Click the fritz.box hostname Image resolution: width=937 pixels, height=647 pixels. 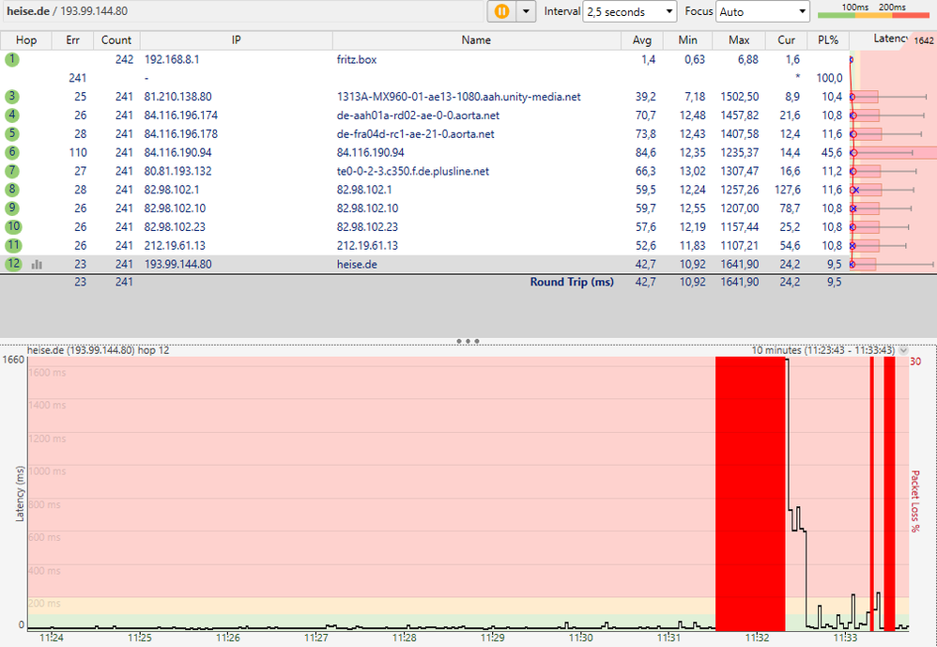(357, 60)
